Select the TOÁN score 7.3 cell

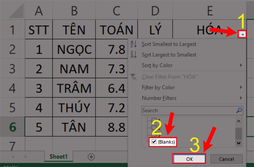(112, 68)
